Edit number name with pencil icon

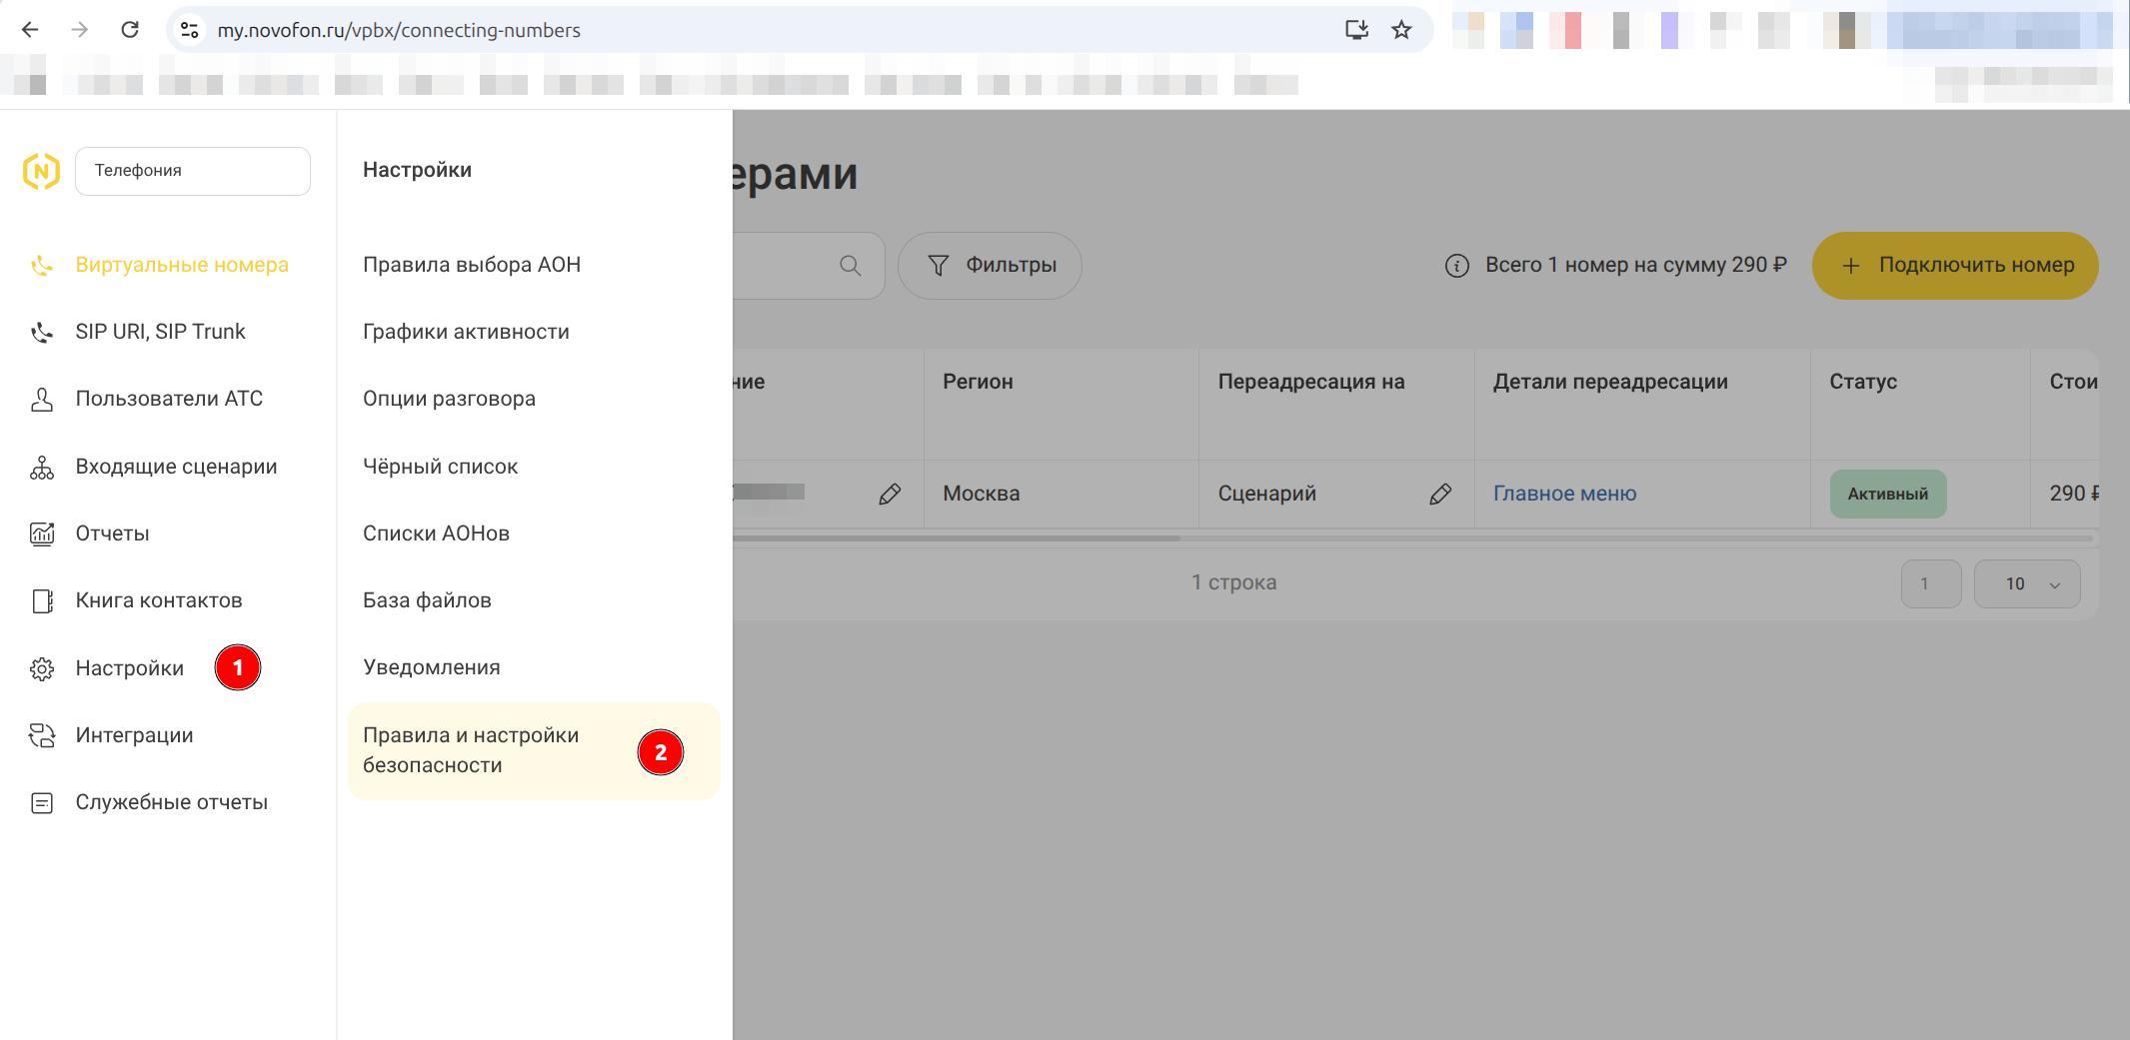pyautogui.click(x=890, y=494)
